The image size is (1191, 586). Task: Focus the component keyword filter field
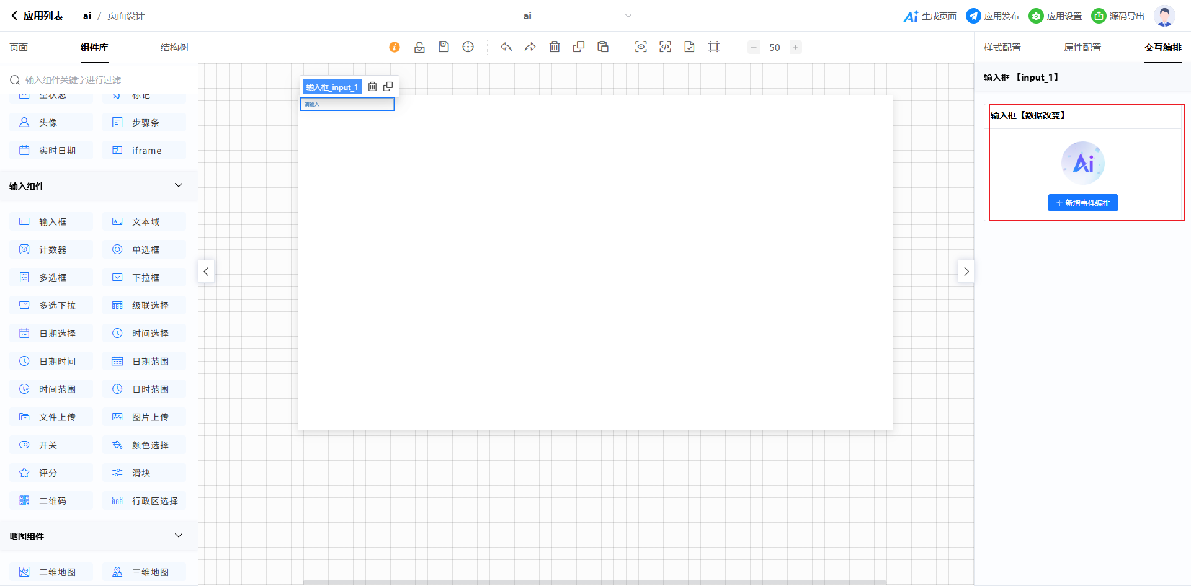tap(105, 80)
